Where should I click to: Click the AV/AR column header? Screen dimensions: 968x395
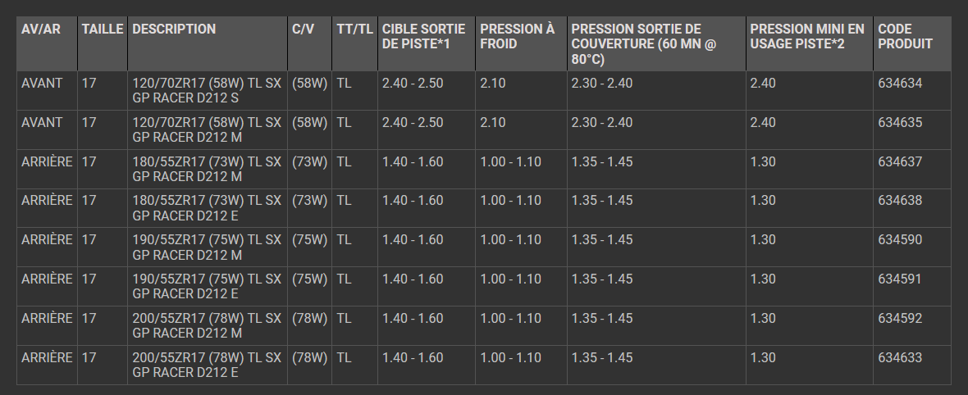(x=43, y=30)
